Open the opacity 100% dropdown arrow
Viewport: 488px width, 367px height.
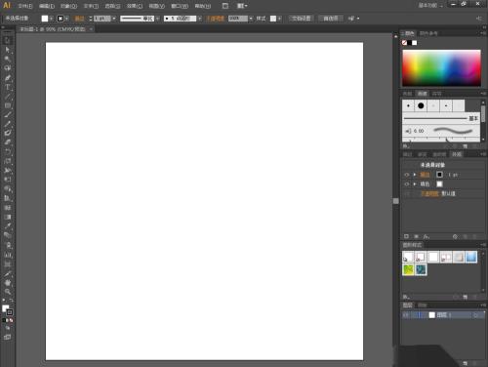coord(251,19)
